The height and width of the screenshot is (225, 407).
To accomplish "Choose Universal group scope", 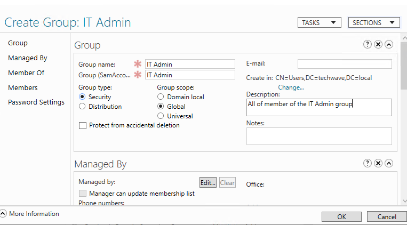I will point(161,116).
